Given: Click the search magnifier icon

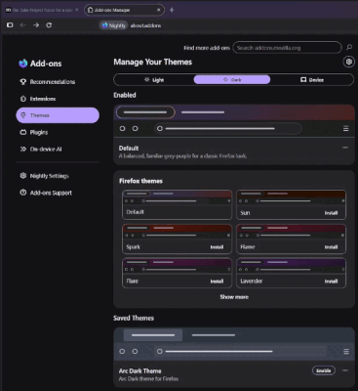Looking at the screenshot, I should (x=349, y=48).
